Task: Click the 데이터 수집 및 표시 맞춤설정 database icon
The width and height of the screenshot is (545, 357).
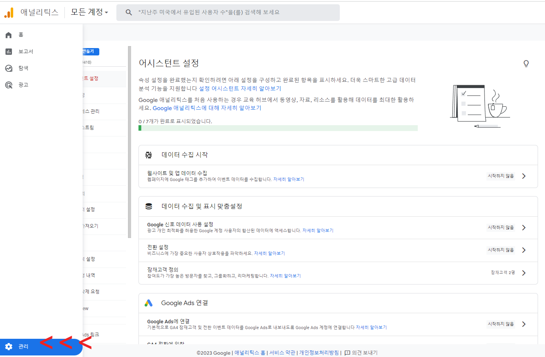Action: coord(149,206)
